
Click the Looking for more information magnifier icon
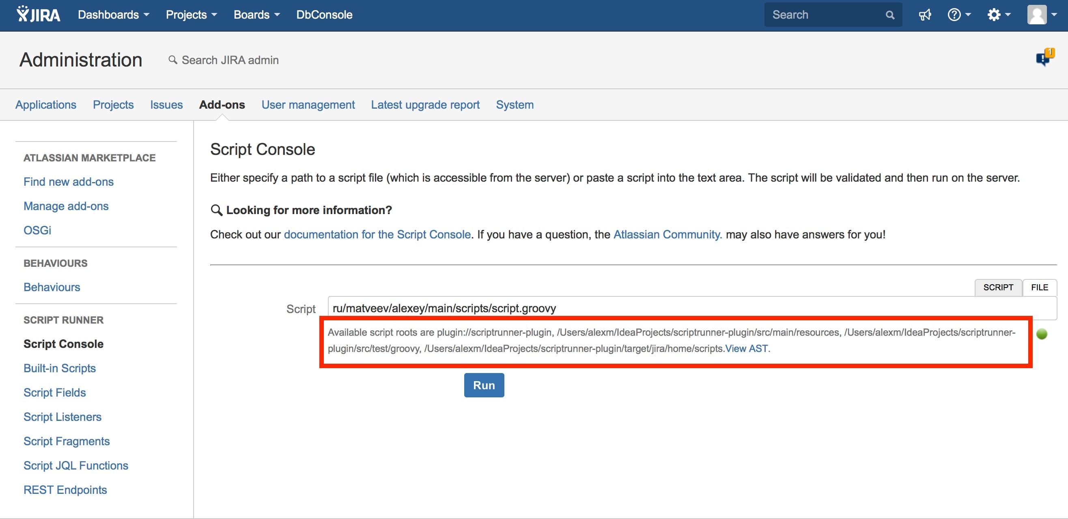point(216,210)
